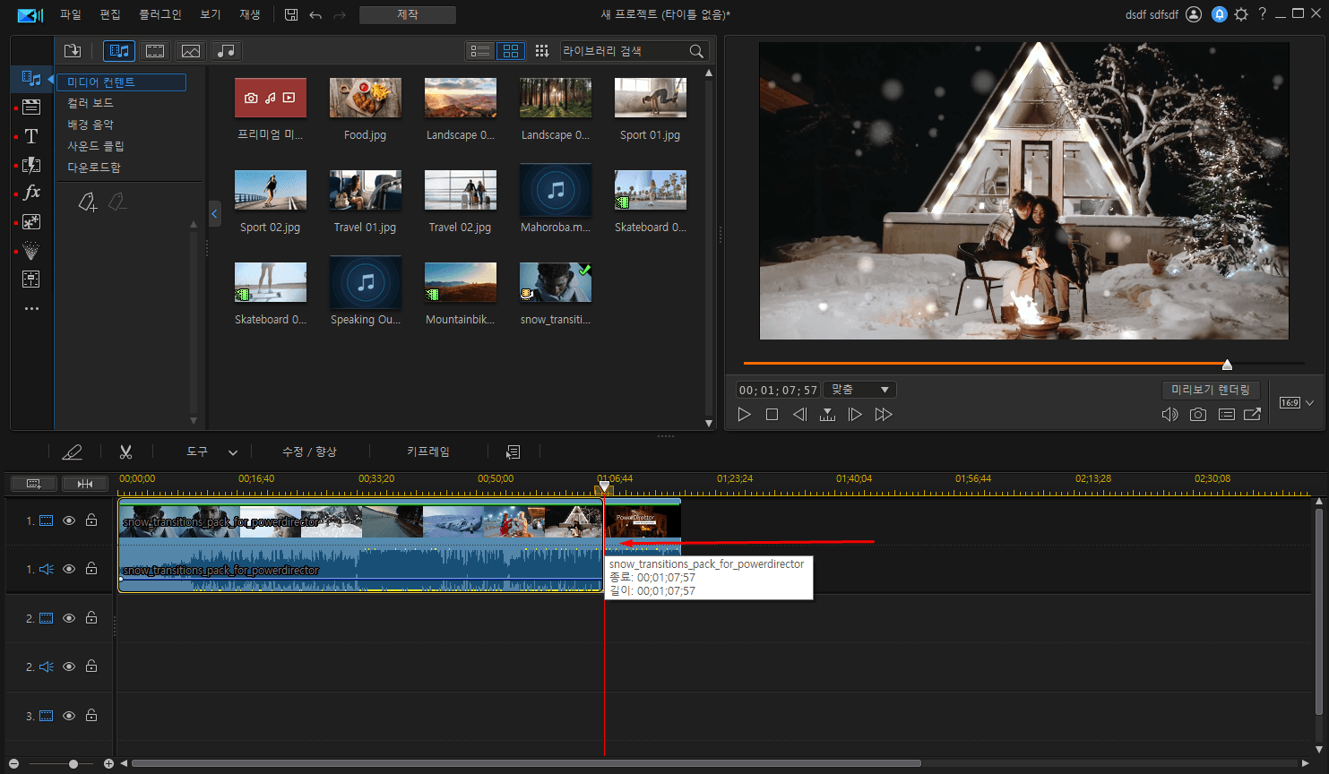
Task: Mute audio track 2 via eye toggle
Action: coord(69,666)
